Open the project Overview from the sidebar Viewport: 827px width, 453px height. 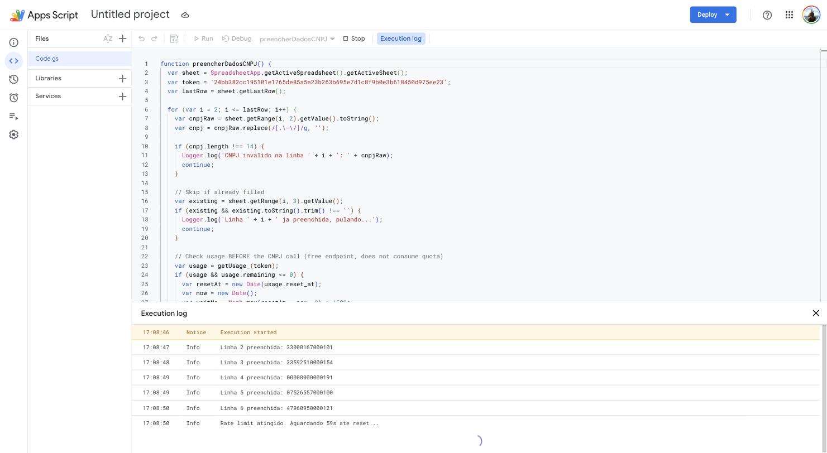(14, 42)
